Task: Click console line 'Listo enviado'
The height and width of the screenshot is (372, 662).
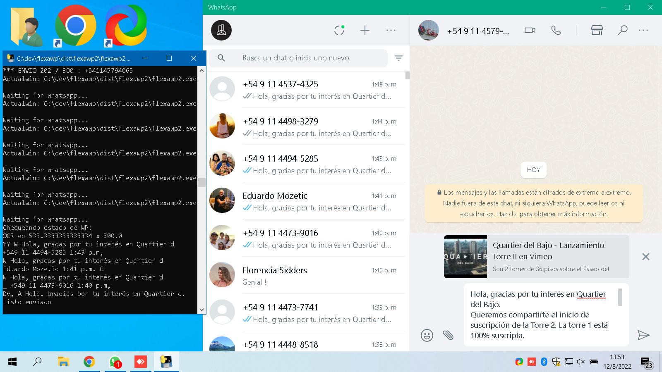Action: click(x=27, y=302)
